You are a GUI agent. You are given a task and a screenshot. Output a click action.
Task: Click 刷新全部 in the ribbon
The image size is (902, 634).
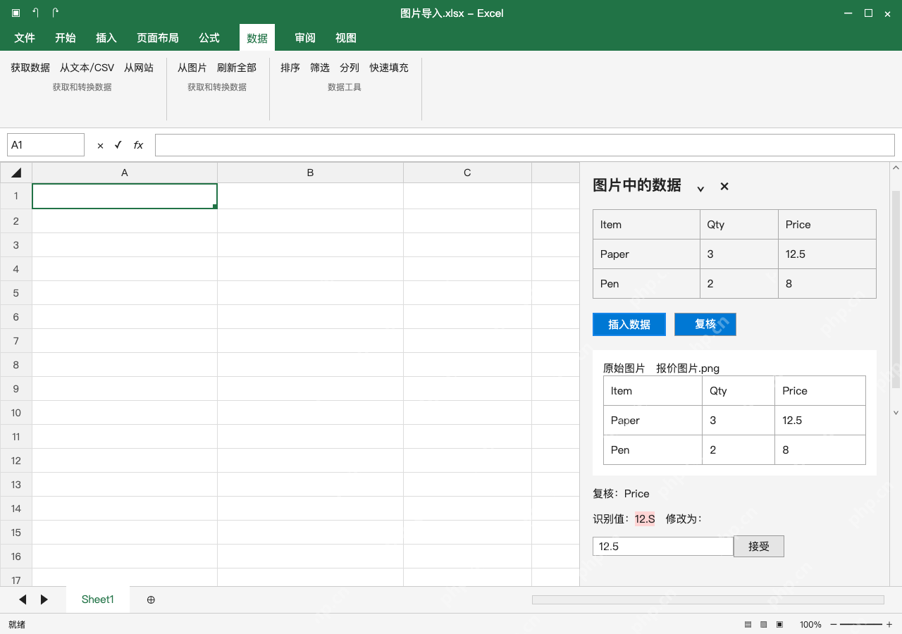[237, 68]
